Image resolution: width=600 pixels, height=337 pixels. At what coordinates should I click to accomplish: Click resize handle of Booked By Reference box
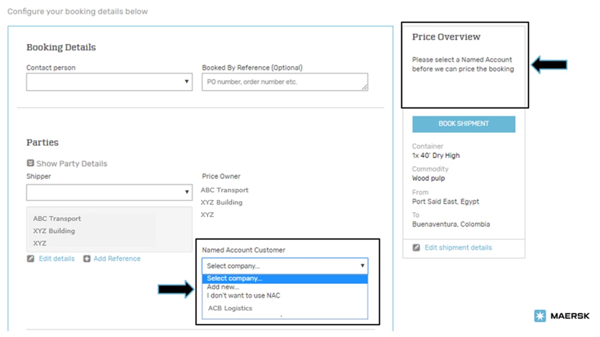(364, 87)
